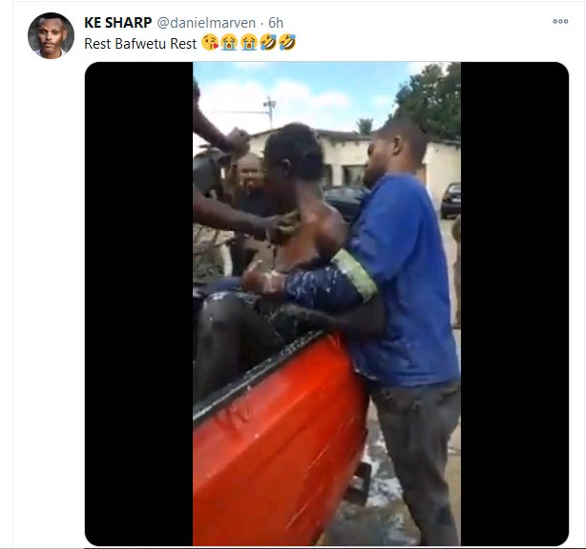Screen dimensions: 586x549
Task: Click the orange truck bed in the video
Action: (x=279, y=441)
